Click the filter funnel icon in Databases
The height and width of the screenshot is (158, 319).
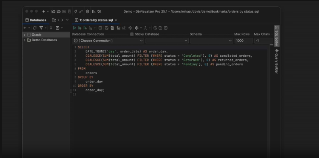tap(41, 28)
